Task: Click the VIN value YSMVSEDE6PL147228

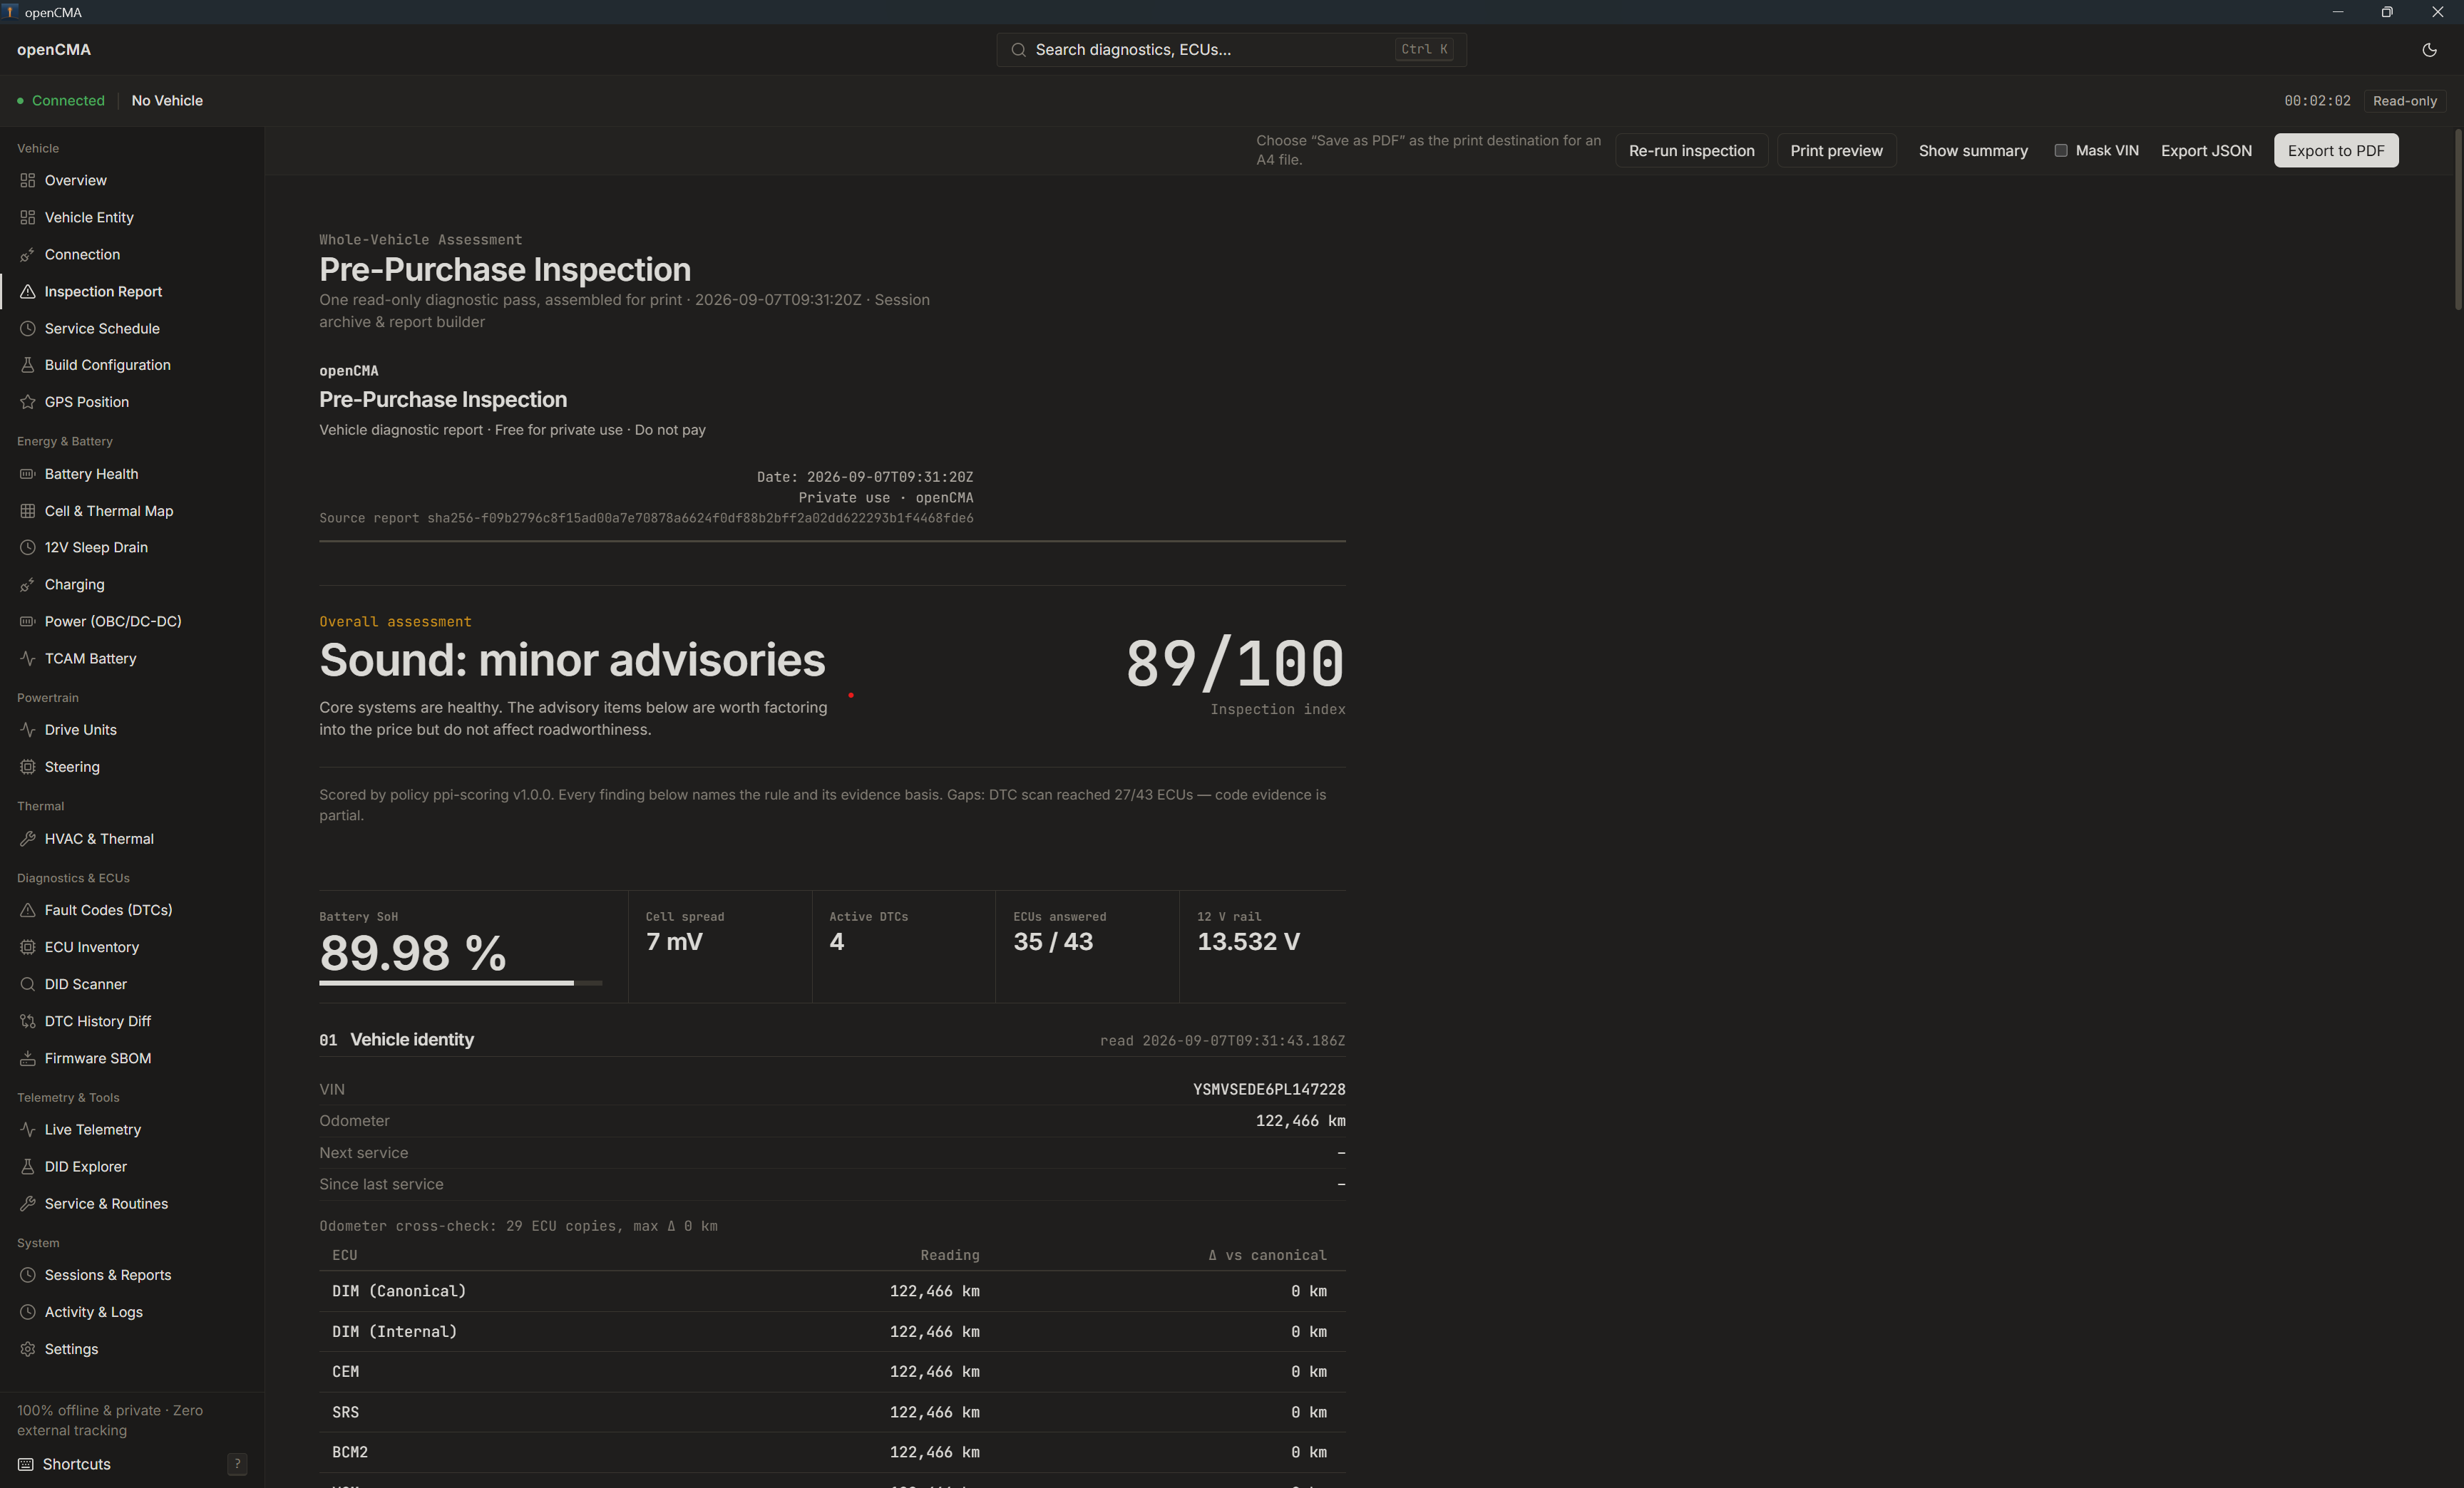Action: click(1268, 1089)
